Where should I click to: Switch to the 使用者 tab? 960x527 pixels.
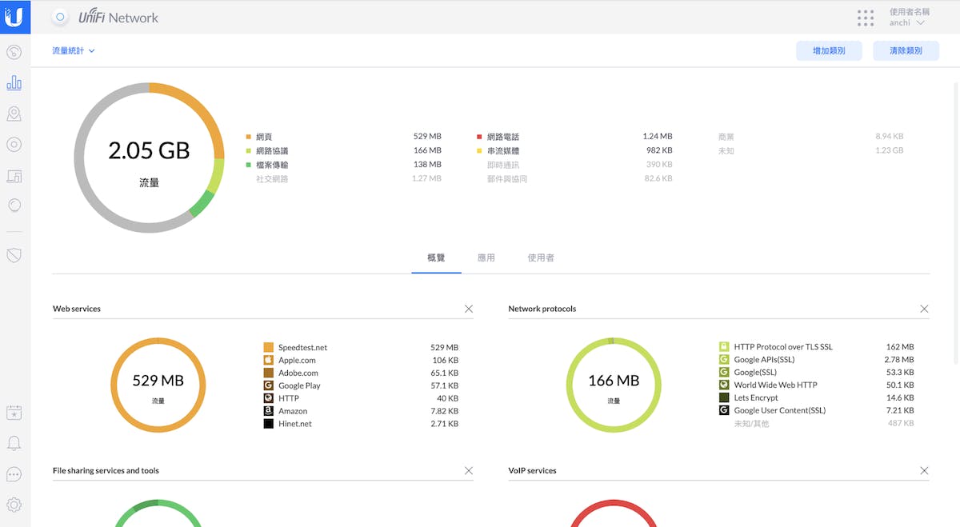(541, 258)
